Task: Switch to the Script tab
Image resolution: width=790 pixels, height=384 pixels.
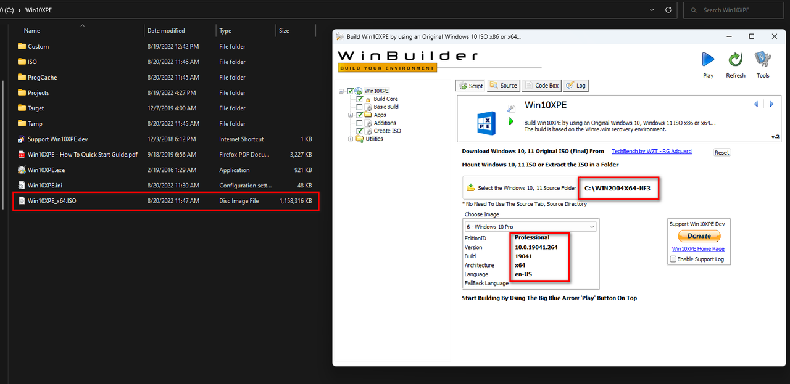Action: coord(470,86)
